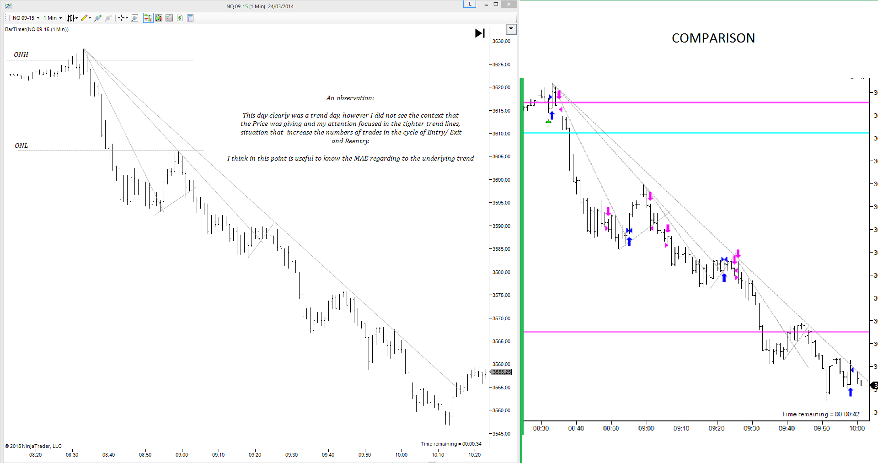Screen dimensions: 878x463
Task: Close the NQ 09-15 chart window
Action: point(509,4)
